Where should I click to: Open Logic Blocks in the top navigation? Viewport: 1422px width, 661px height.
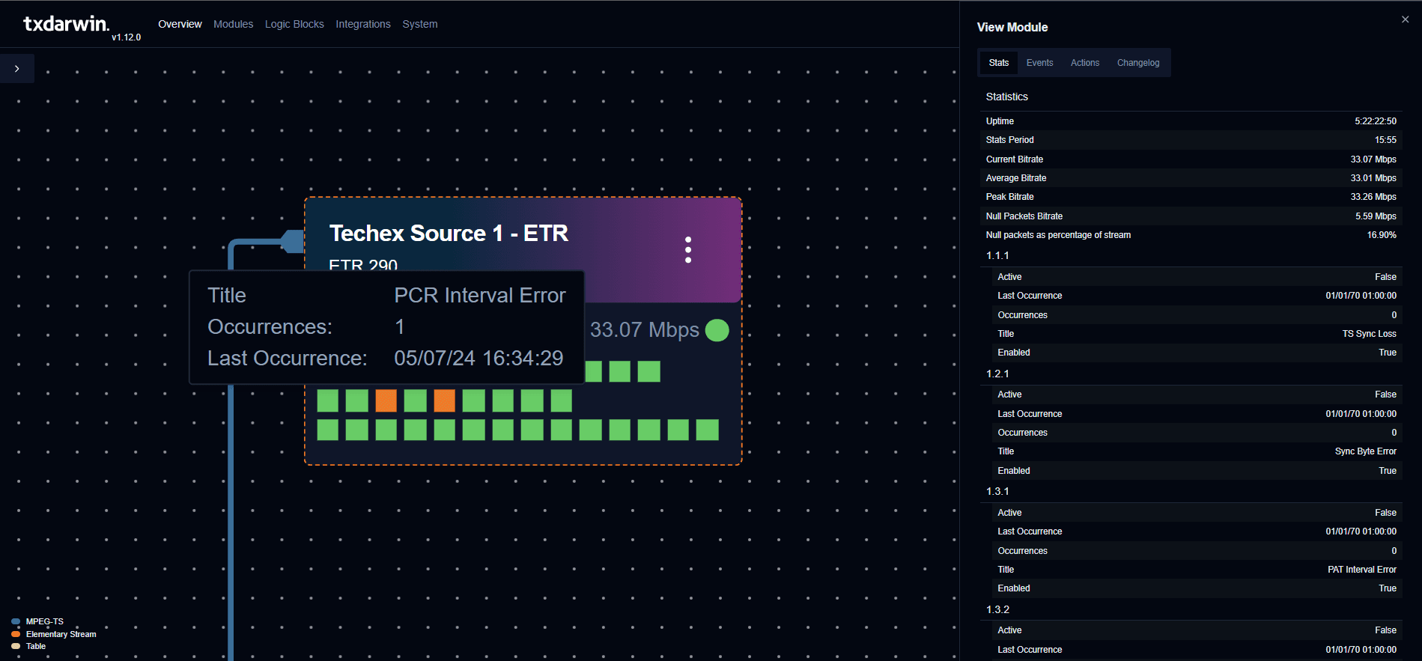pyautogui.click(x=294, y=24)
